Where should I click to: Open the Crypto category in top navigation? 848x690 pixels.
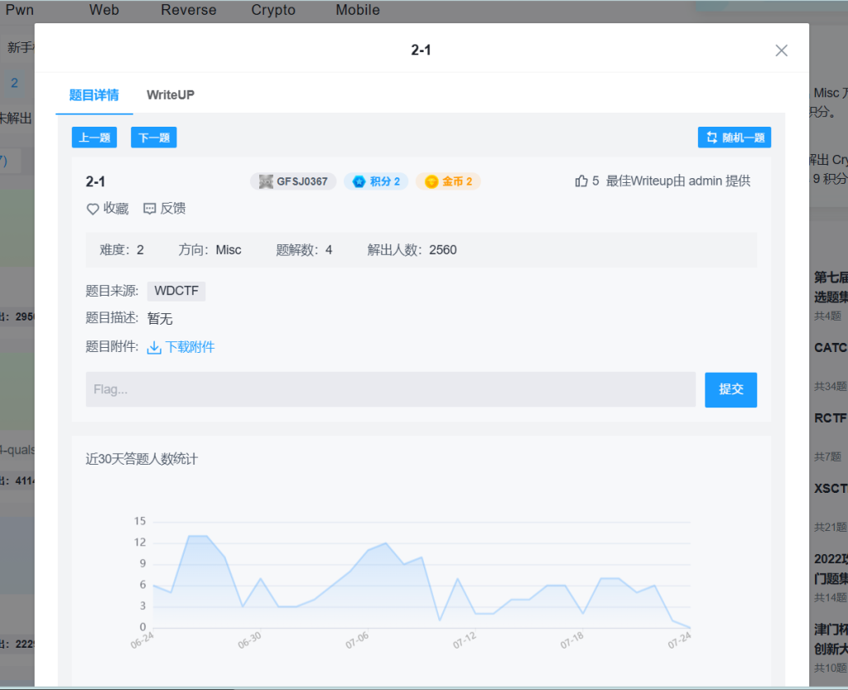click(273, 10)
